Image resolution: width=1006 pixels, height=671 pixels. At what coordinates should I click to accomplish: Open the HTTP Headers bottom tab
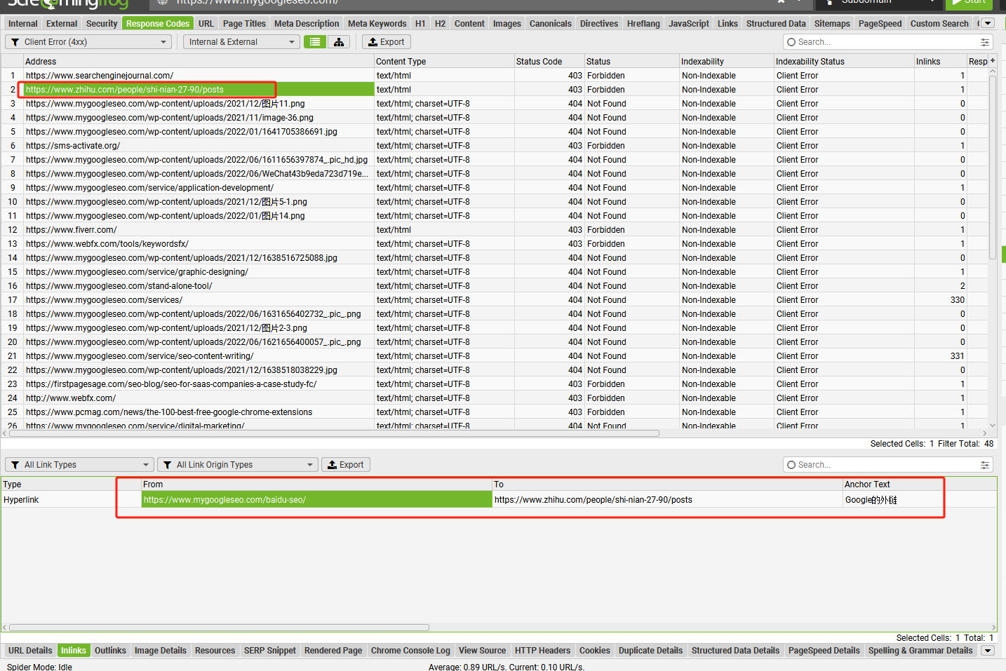click(543, 651)
